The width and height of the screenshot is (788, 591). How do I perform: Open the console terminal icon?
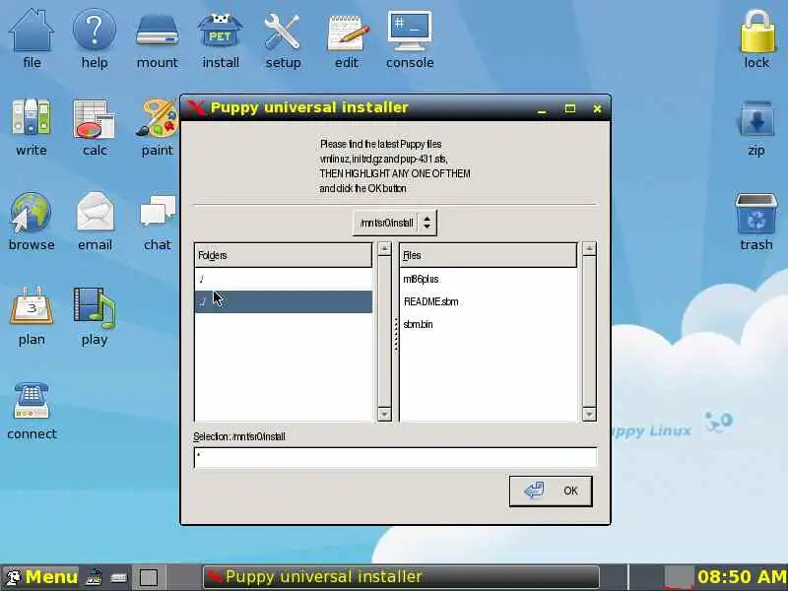[410, 39]
